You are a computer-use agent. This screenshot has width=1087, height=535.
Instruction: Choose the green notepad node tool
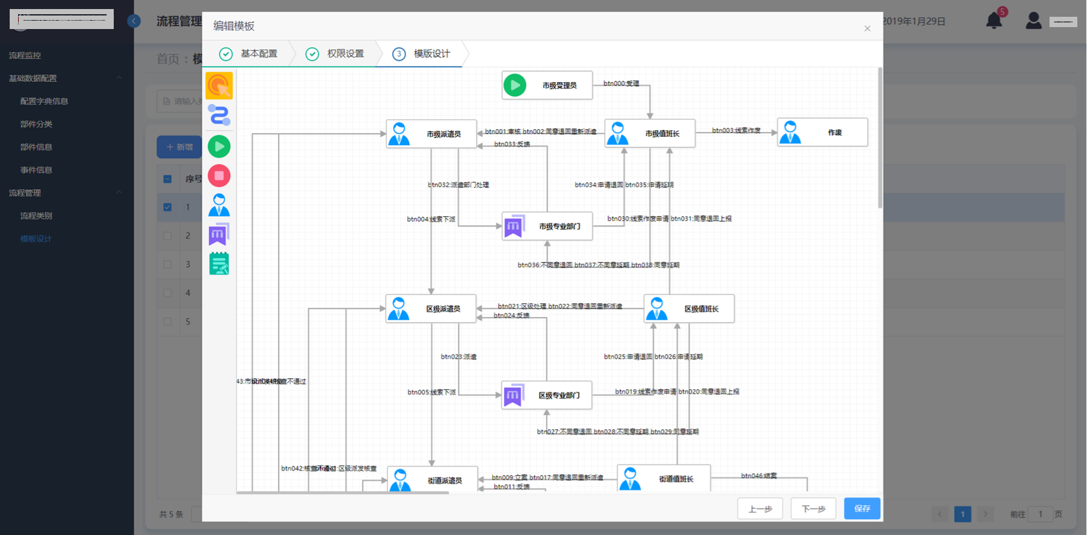pos(219,263)
